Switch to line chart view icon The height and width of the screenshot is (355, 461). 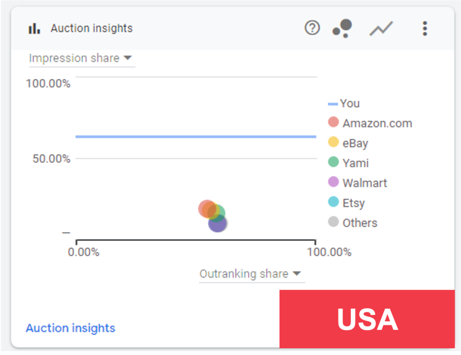pos(381,29)
